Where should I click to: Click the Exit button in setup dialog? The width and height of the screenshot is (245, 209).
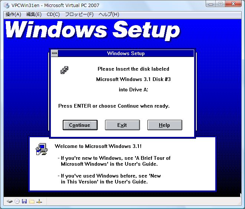click(122, 125)
